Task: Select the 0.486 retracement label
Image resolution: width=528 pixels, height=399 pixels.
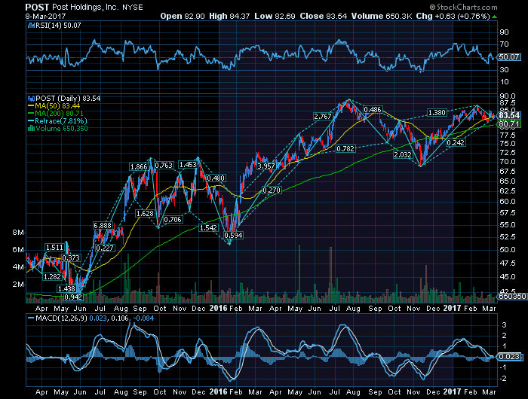Action: click(x=373, y=110)
